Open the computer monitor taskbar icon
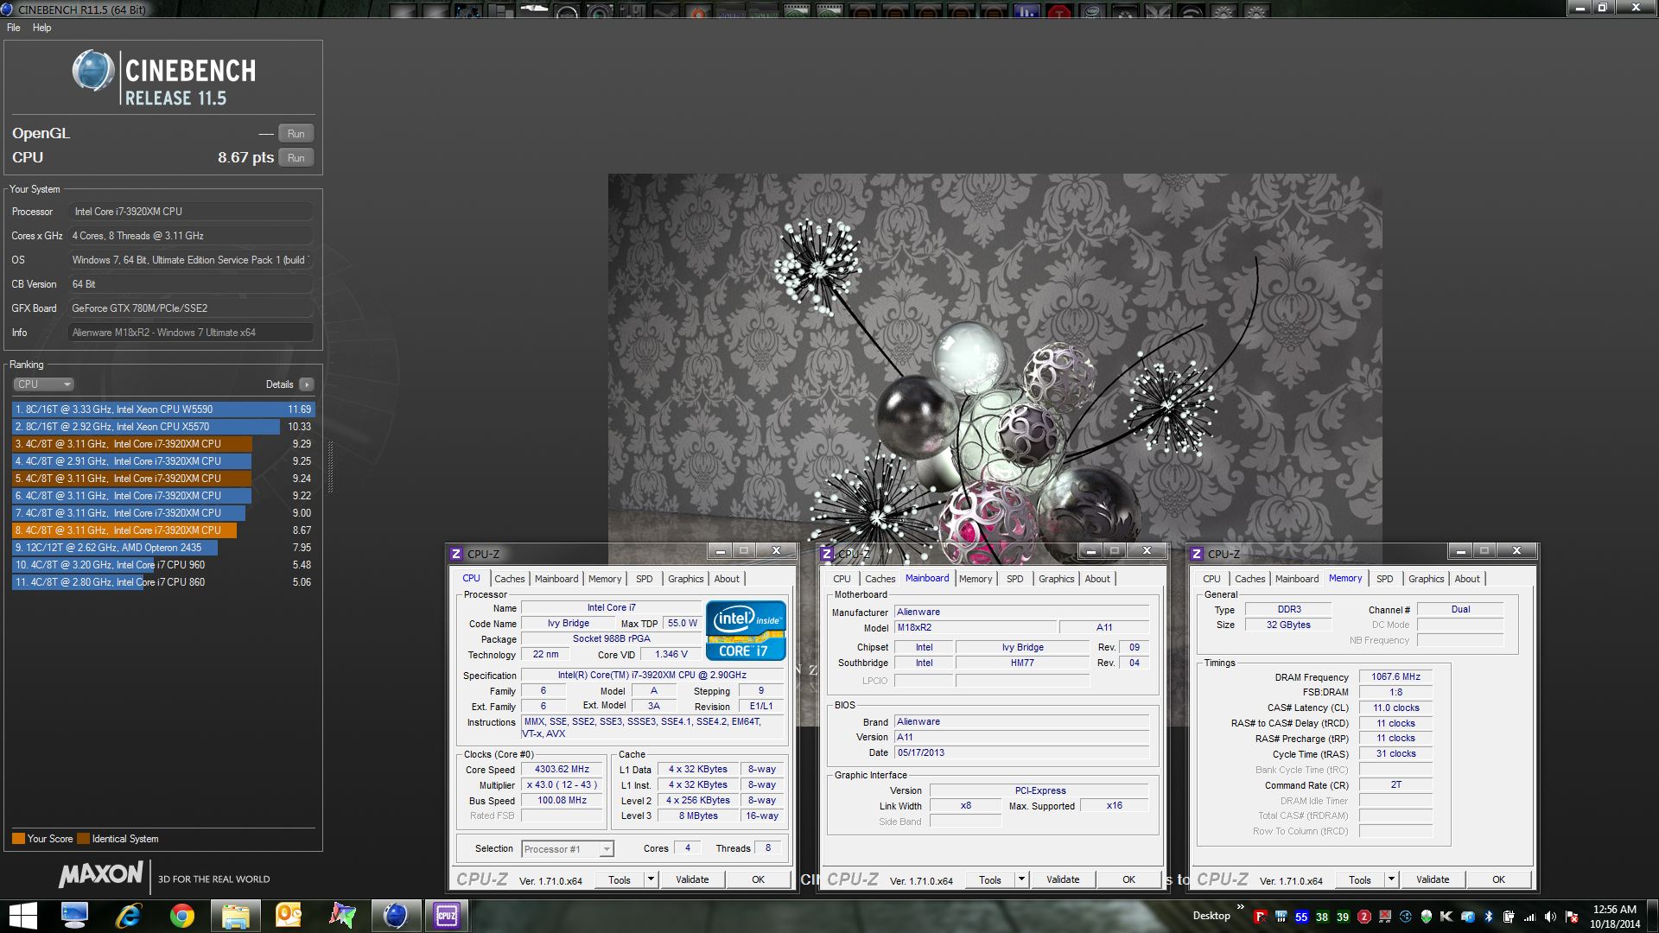Screen dimensions: 1659x933 click(x=74, y=916)
